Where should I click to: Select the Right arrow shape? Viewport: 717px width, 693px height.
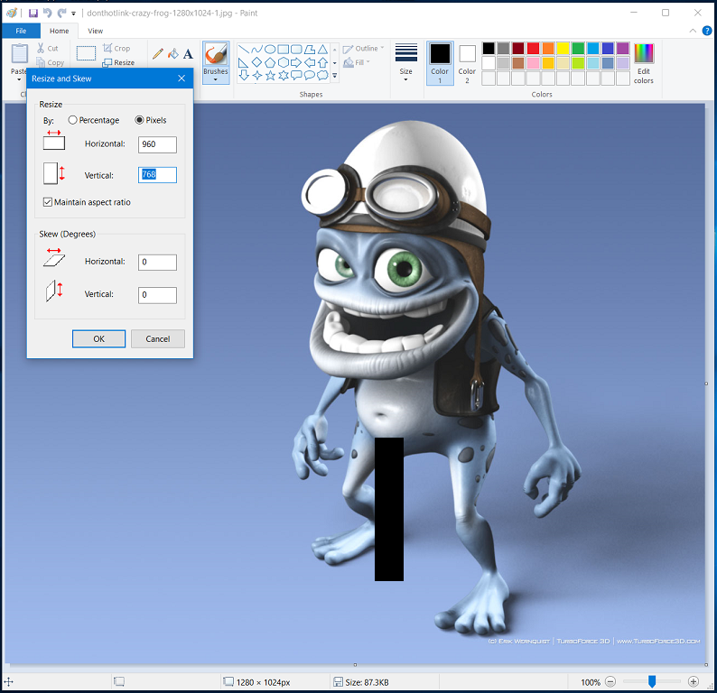[x=296, y=62]
